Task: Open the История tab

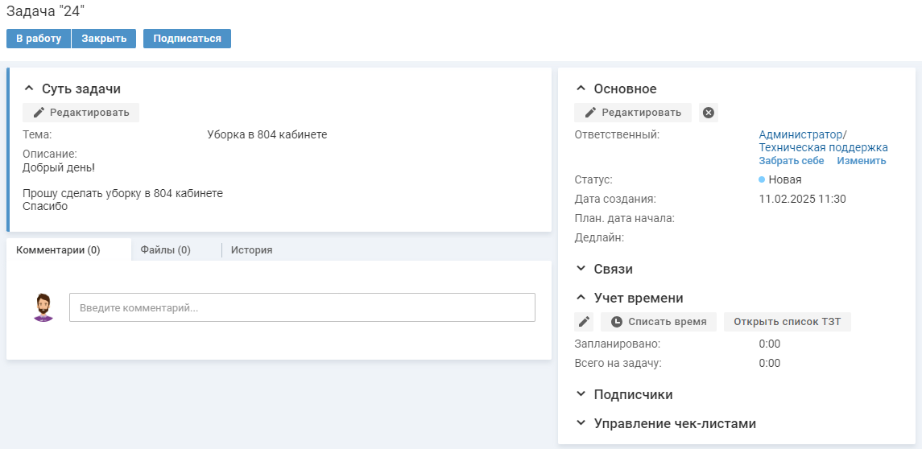Action: [252, 249]
